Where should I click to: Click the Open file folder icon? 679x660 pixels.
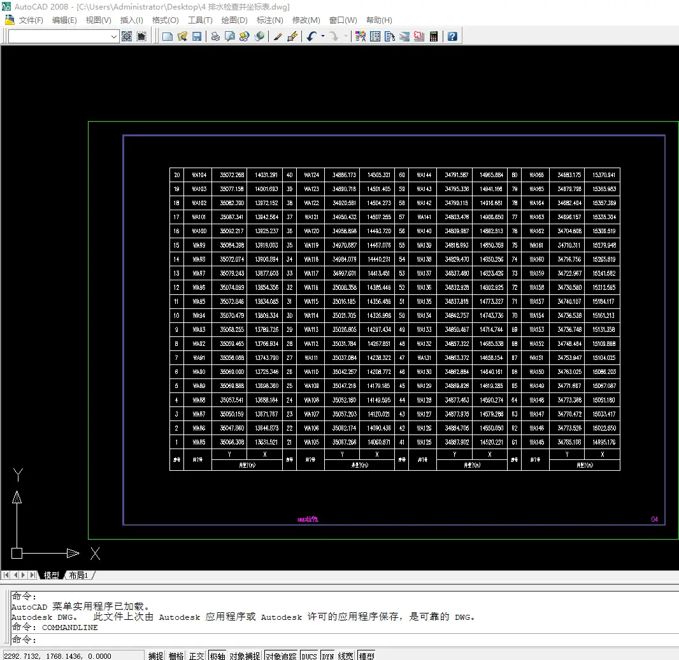coord(182,36)
